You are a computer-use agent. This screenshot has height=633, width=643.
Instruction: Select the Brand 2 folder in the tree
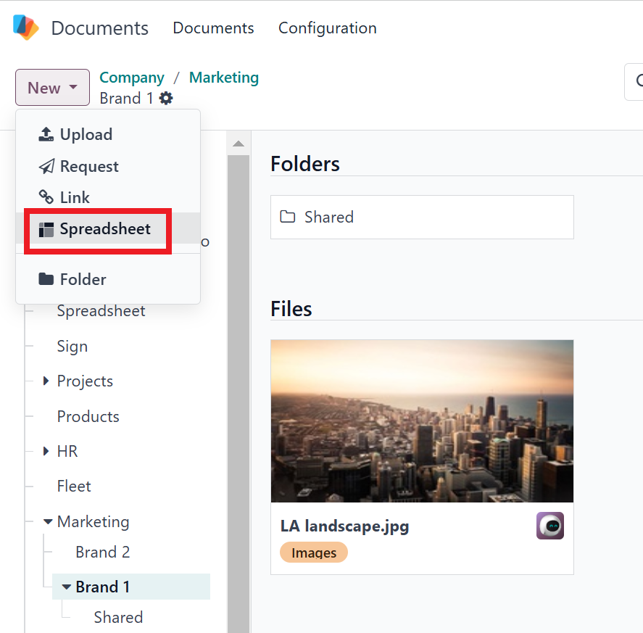pyautogui.click(x=102, y=553)
